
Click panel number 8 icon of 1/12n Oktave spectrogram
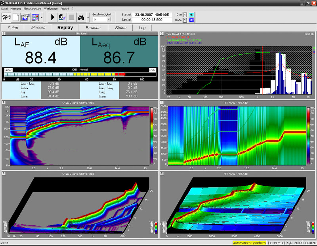[x=4, y=103]
